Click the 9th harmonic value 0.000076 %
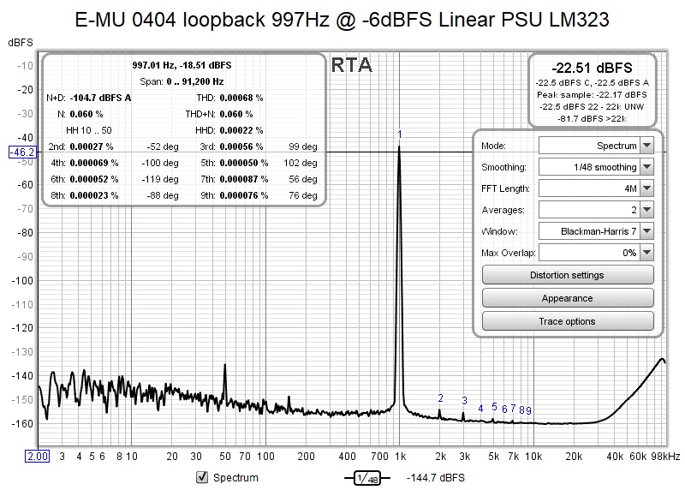This screenshot has height=490, width=685. pos(244,195)
